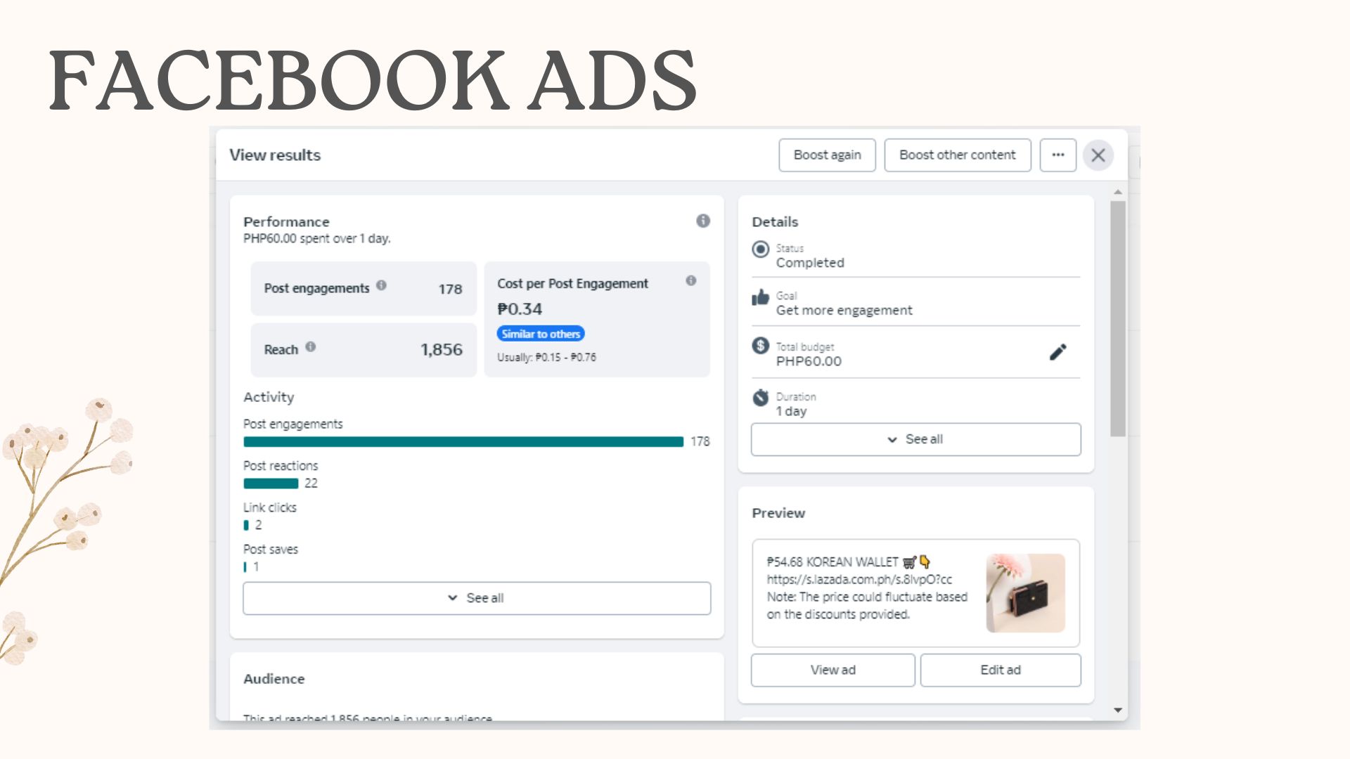Click the pencil icon to edit total budget
Image resolution: width=1350 pixels, height=759 pixels.
1057,352
